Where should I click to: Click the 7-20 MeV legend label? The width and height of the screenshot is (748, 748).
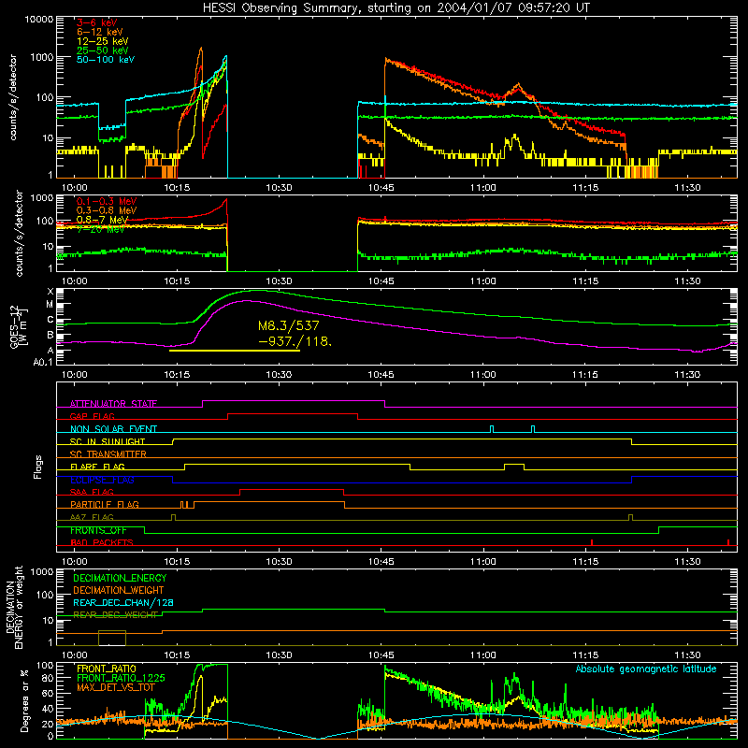[100, 229]
